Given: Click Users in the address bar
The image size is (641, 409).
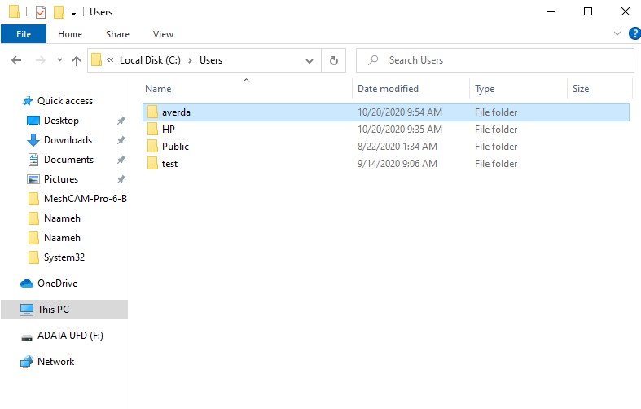Looking at the screenshot, I should [x=211, y=60].
